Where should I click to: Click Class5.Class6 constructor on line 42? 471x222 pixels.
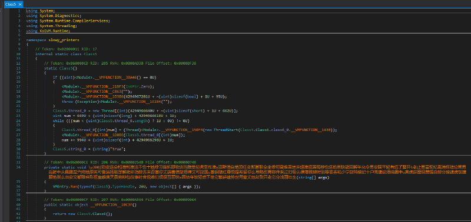(91, 214)
